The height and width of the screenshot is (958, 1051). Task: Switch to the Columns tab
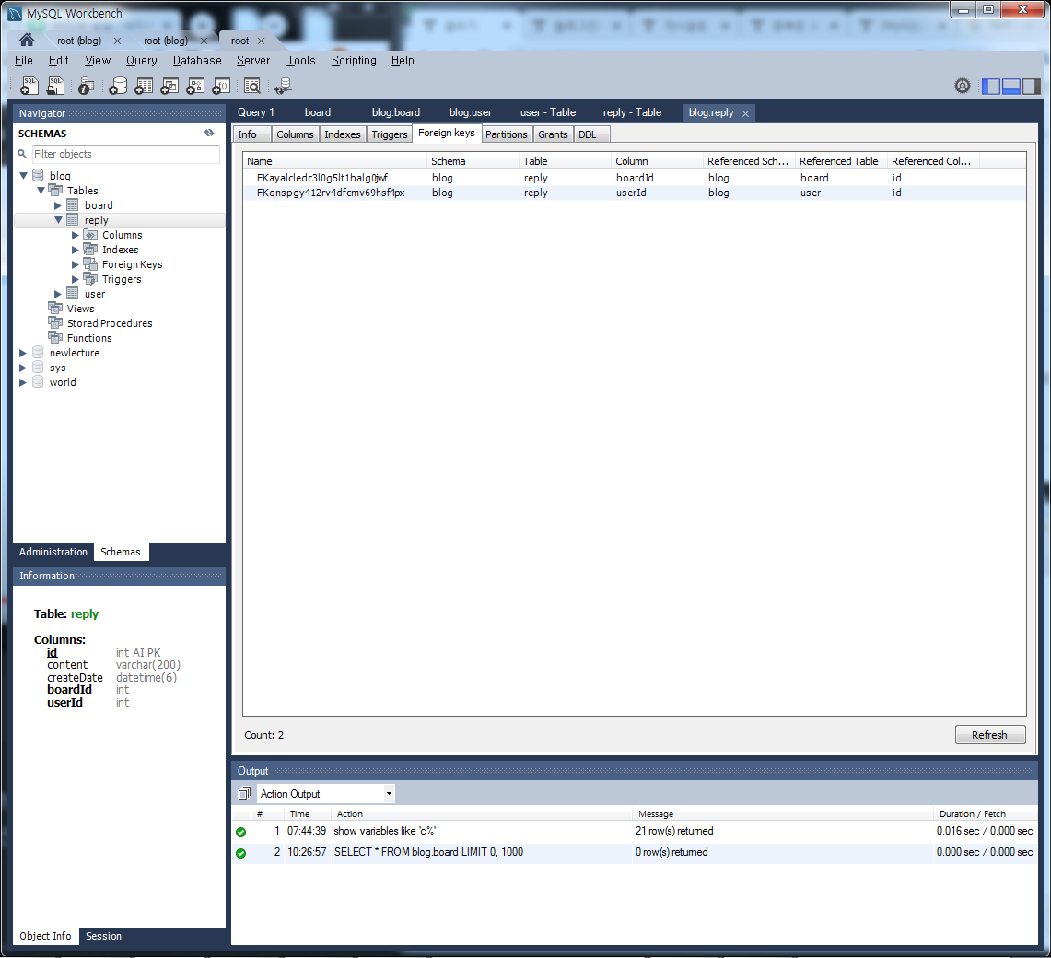pyautogui.click(x=295, y=134)
